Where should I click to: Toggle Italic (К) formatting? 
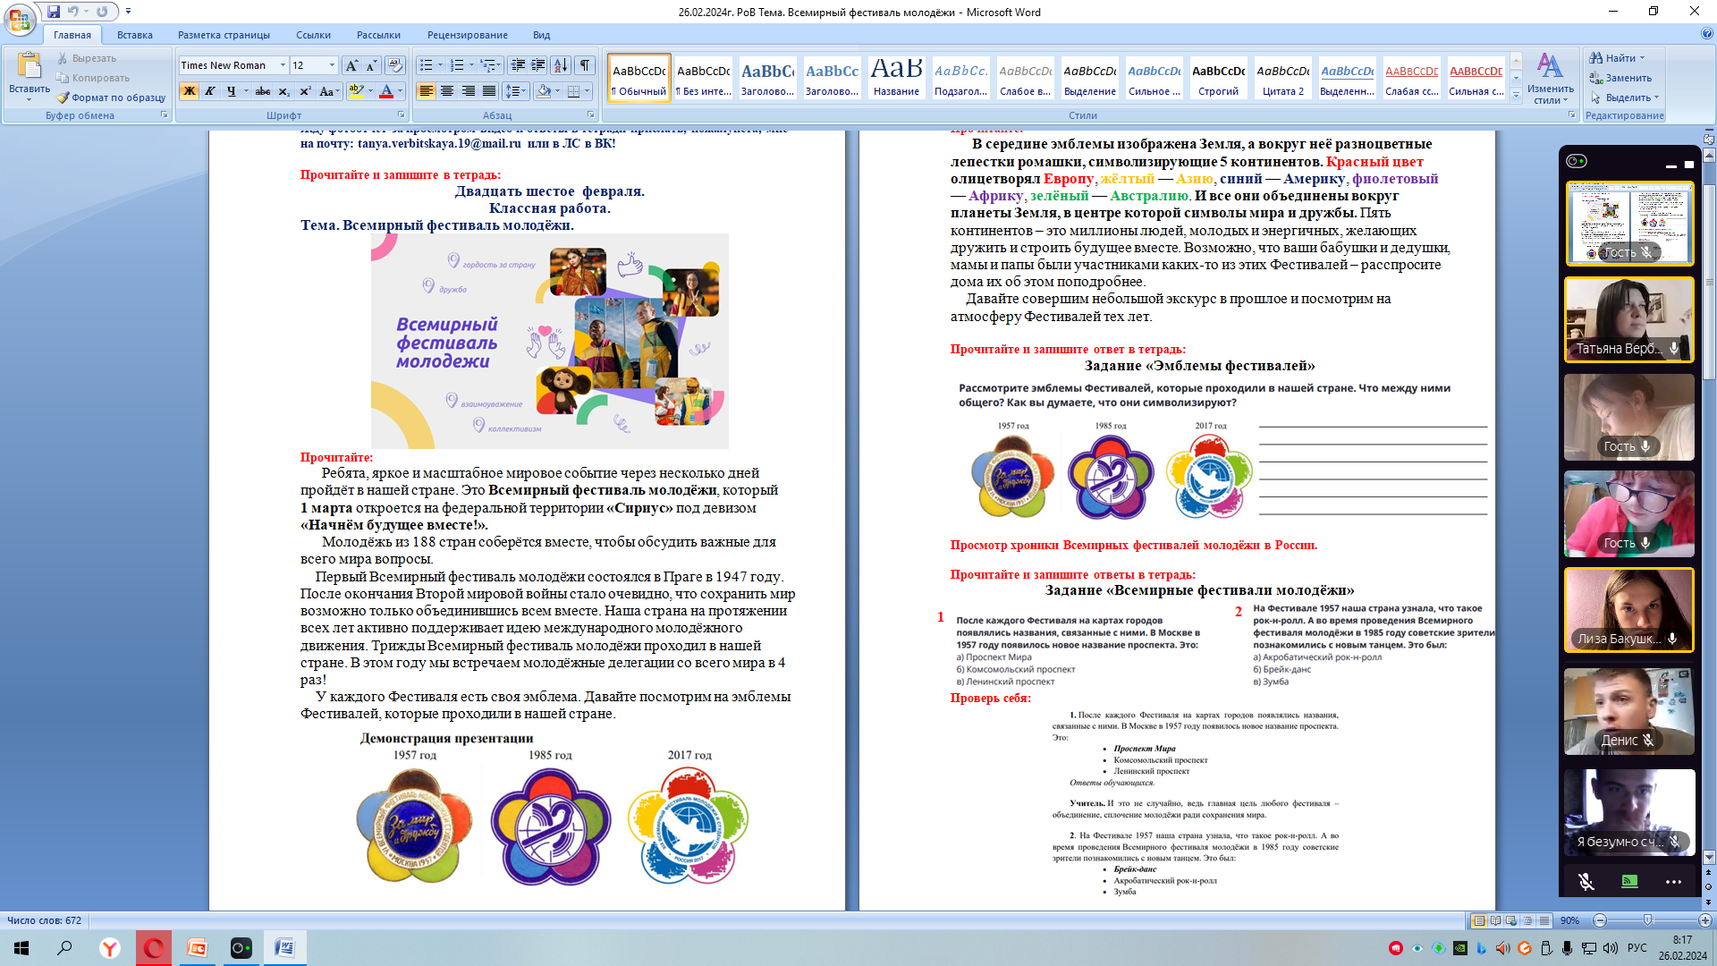tap(210, 91)
